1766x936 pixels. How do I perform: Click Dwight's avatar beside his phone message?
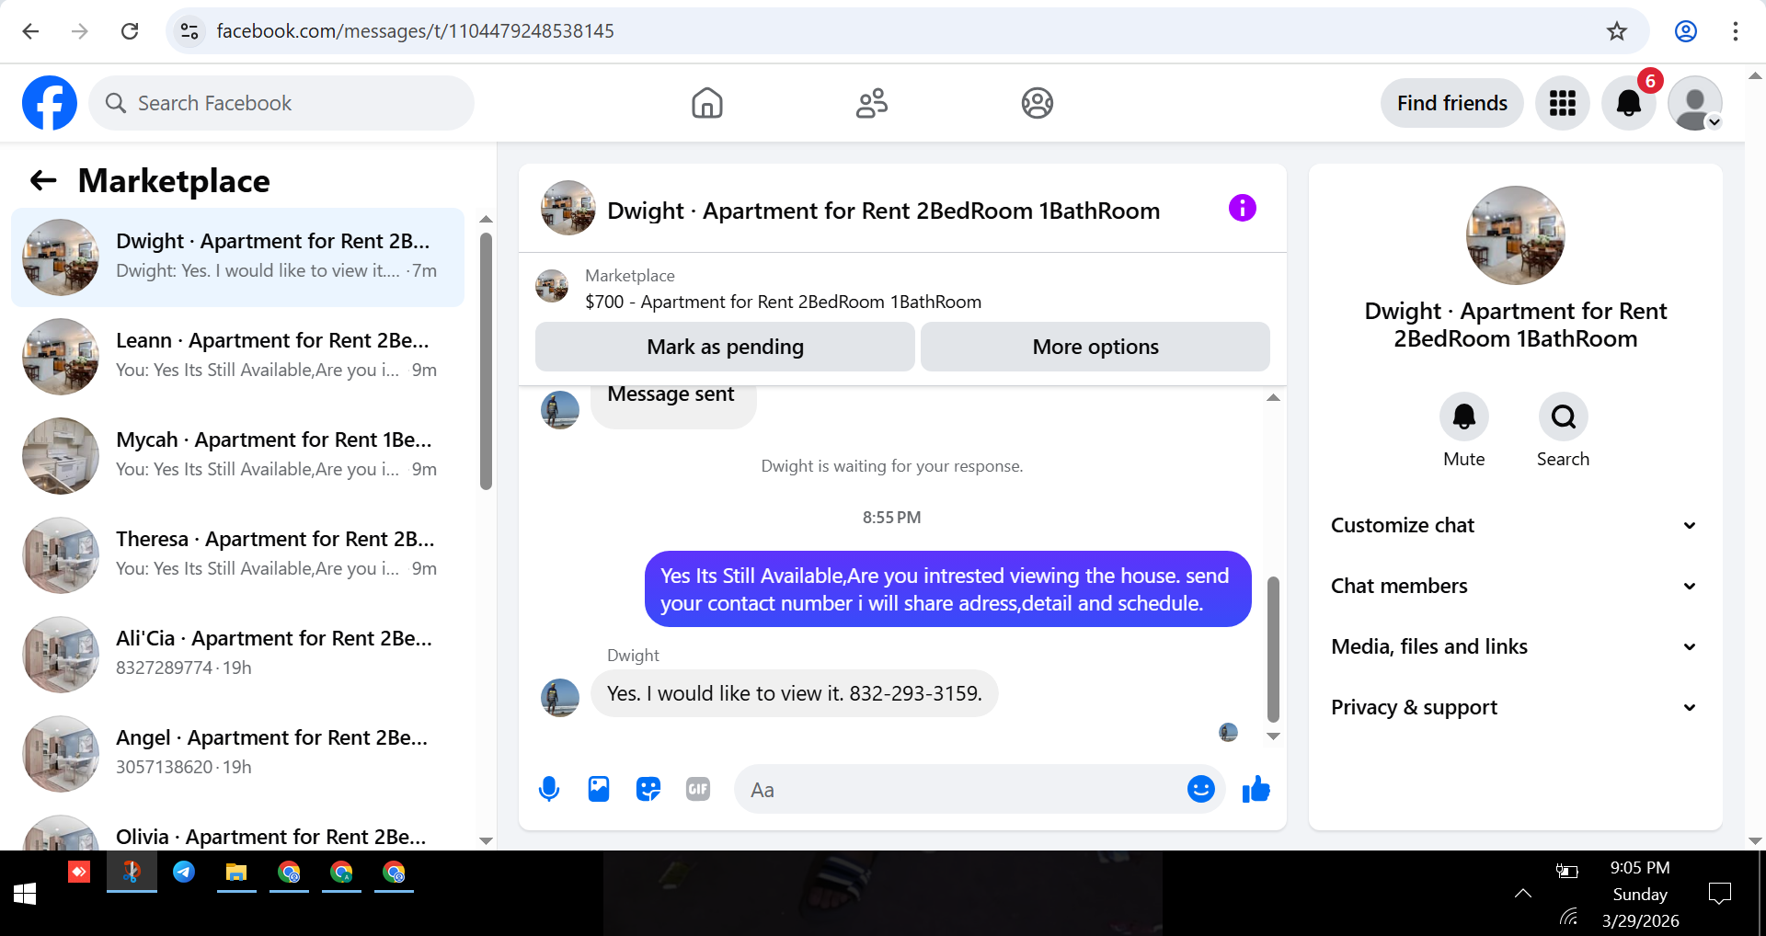pos(560,698)
